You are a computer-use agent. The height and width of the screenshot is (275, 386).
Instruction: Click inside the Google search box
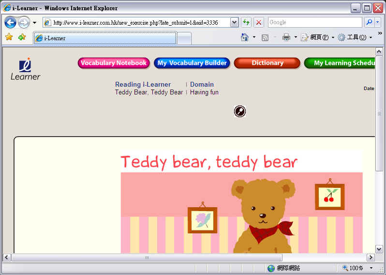coord(314,22)
